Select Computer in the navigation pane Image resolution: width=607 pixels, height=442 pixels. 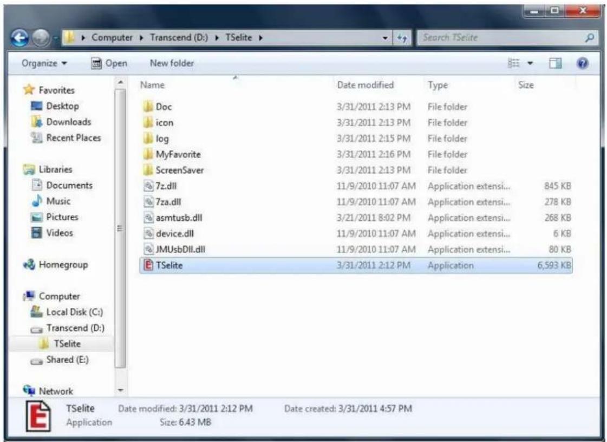(59, 296)
